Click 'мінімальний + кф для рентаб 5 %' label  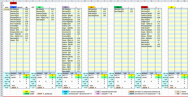coord(80,94)
